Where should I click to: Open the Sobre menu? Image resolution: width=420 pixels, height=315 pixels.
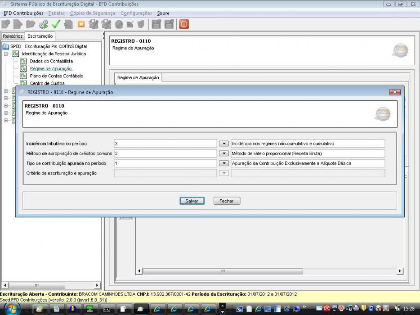163,13
